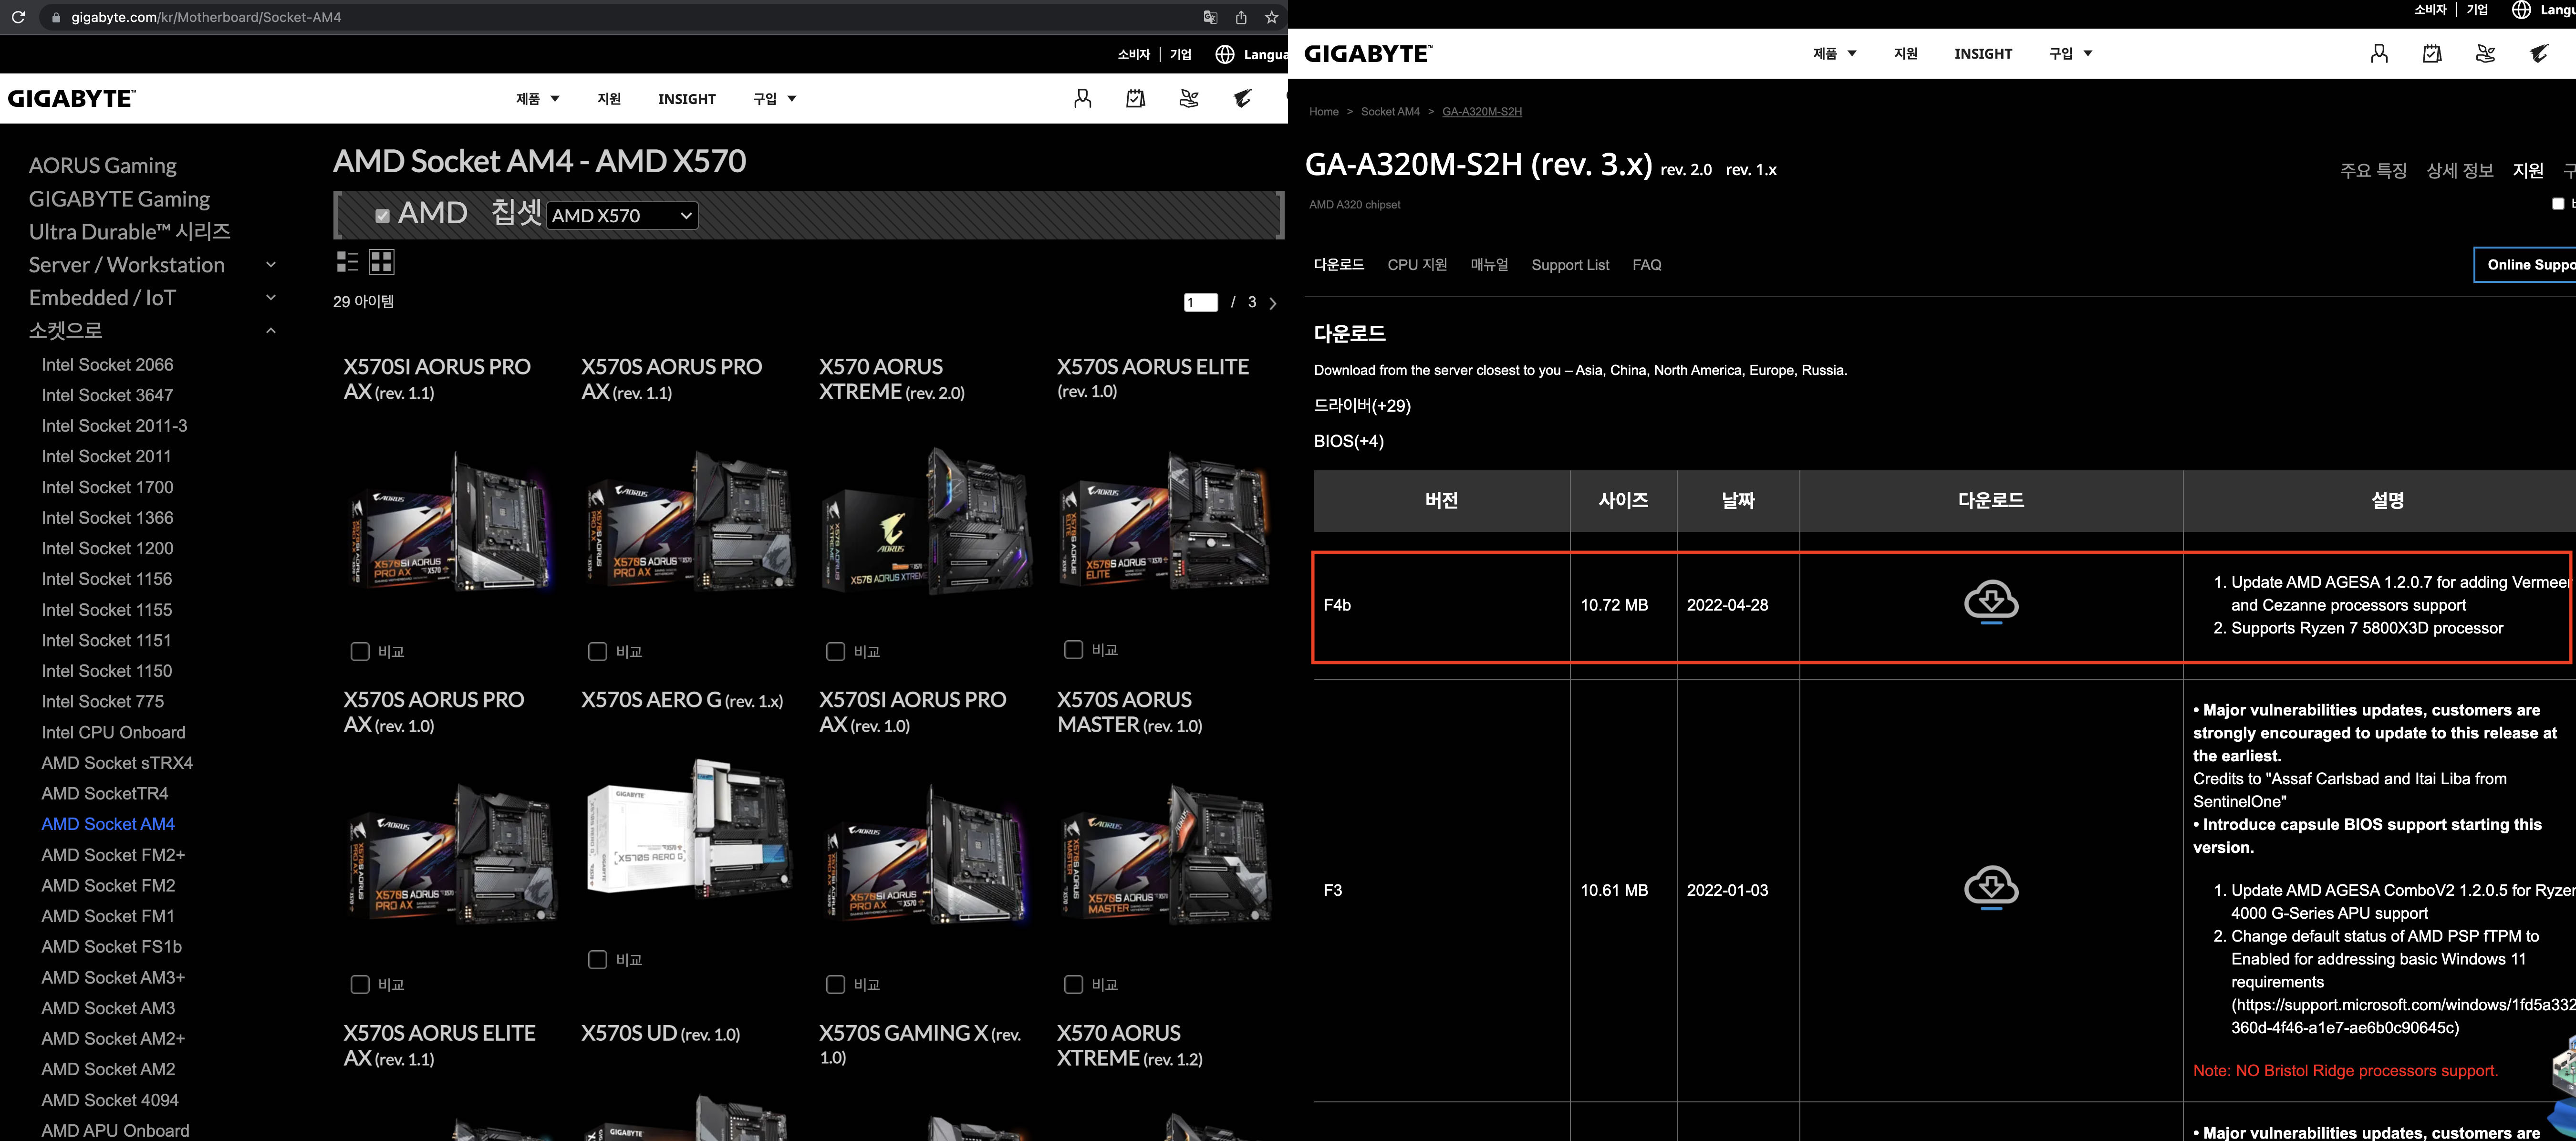Open INSIGHT menu in right window
The width and height of the screenshot is (2576, 1141).
(1983, 53)
